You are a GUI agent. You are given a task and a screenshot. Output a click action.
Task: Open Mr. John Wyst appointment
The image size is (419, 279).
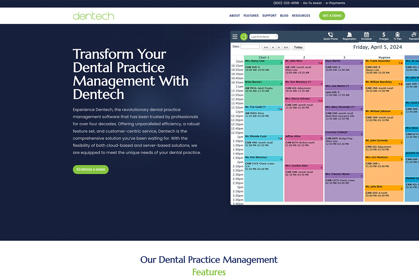(304, 69)
